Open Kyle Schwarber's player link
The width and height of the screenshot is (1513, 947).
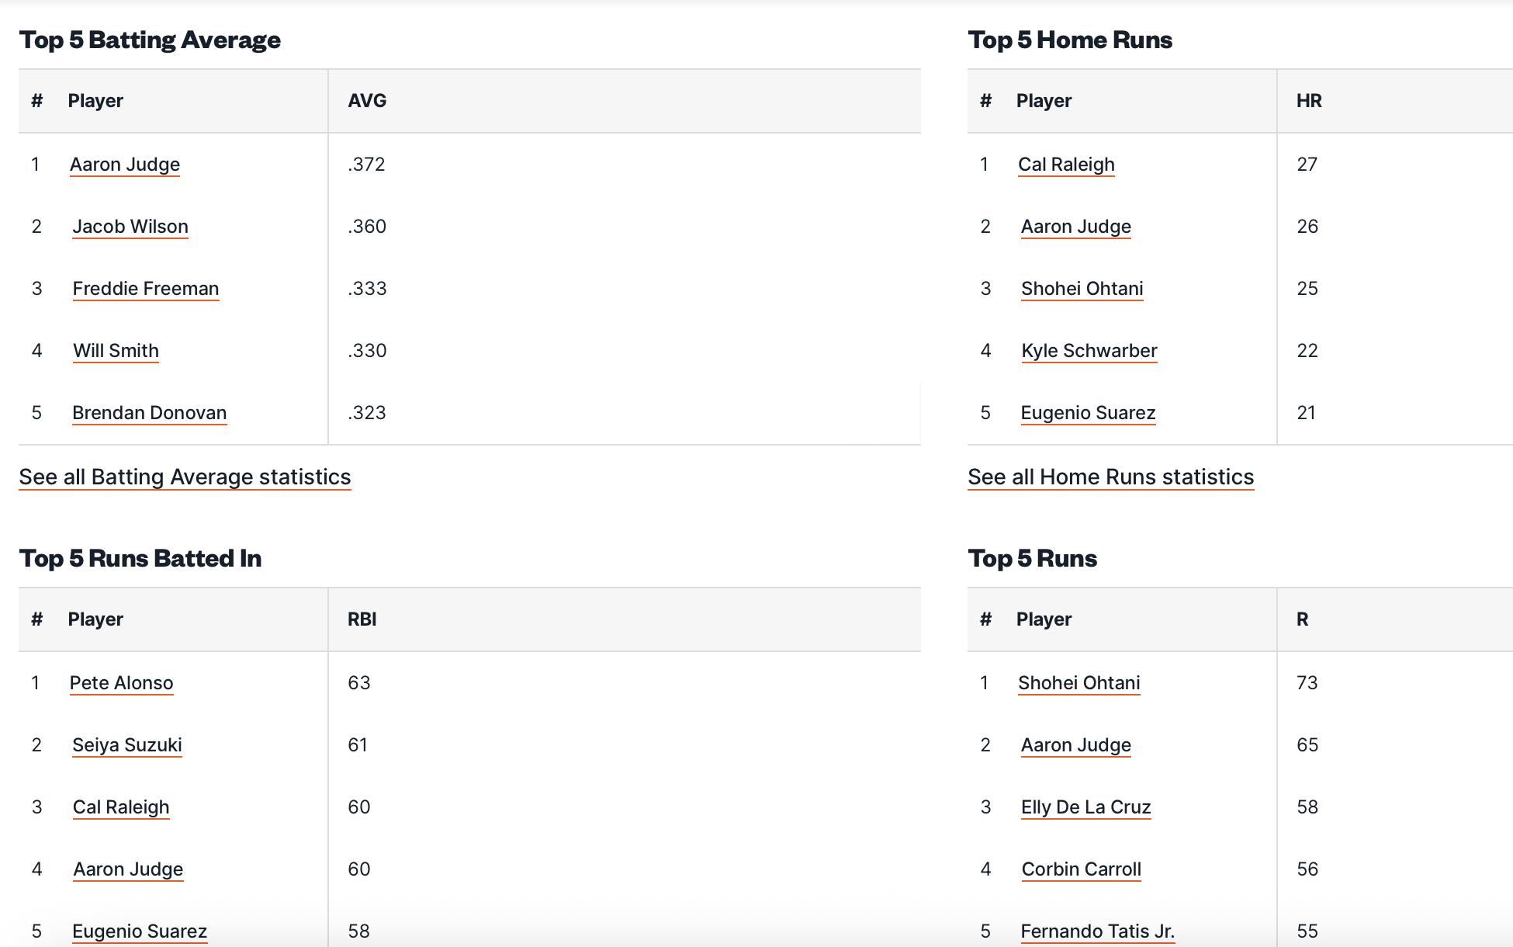pos(1089,351)
